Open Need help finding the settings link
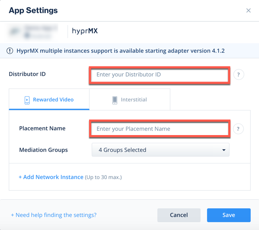Viewport: 259px width, 230px height. click(x=54, y=215)
